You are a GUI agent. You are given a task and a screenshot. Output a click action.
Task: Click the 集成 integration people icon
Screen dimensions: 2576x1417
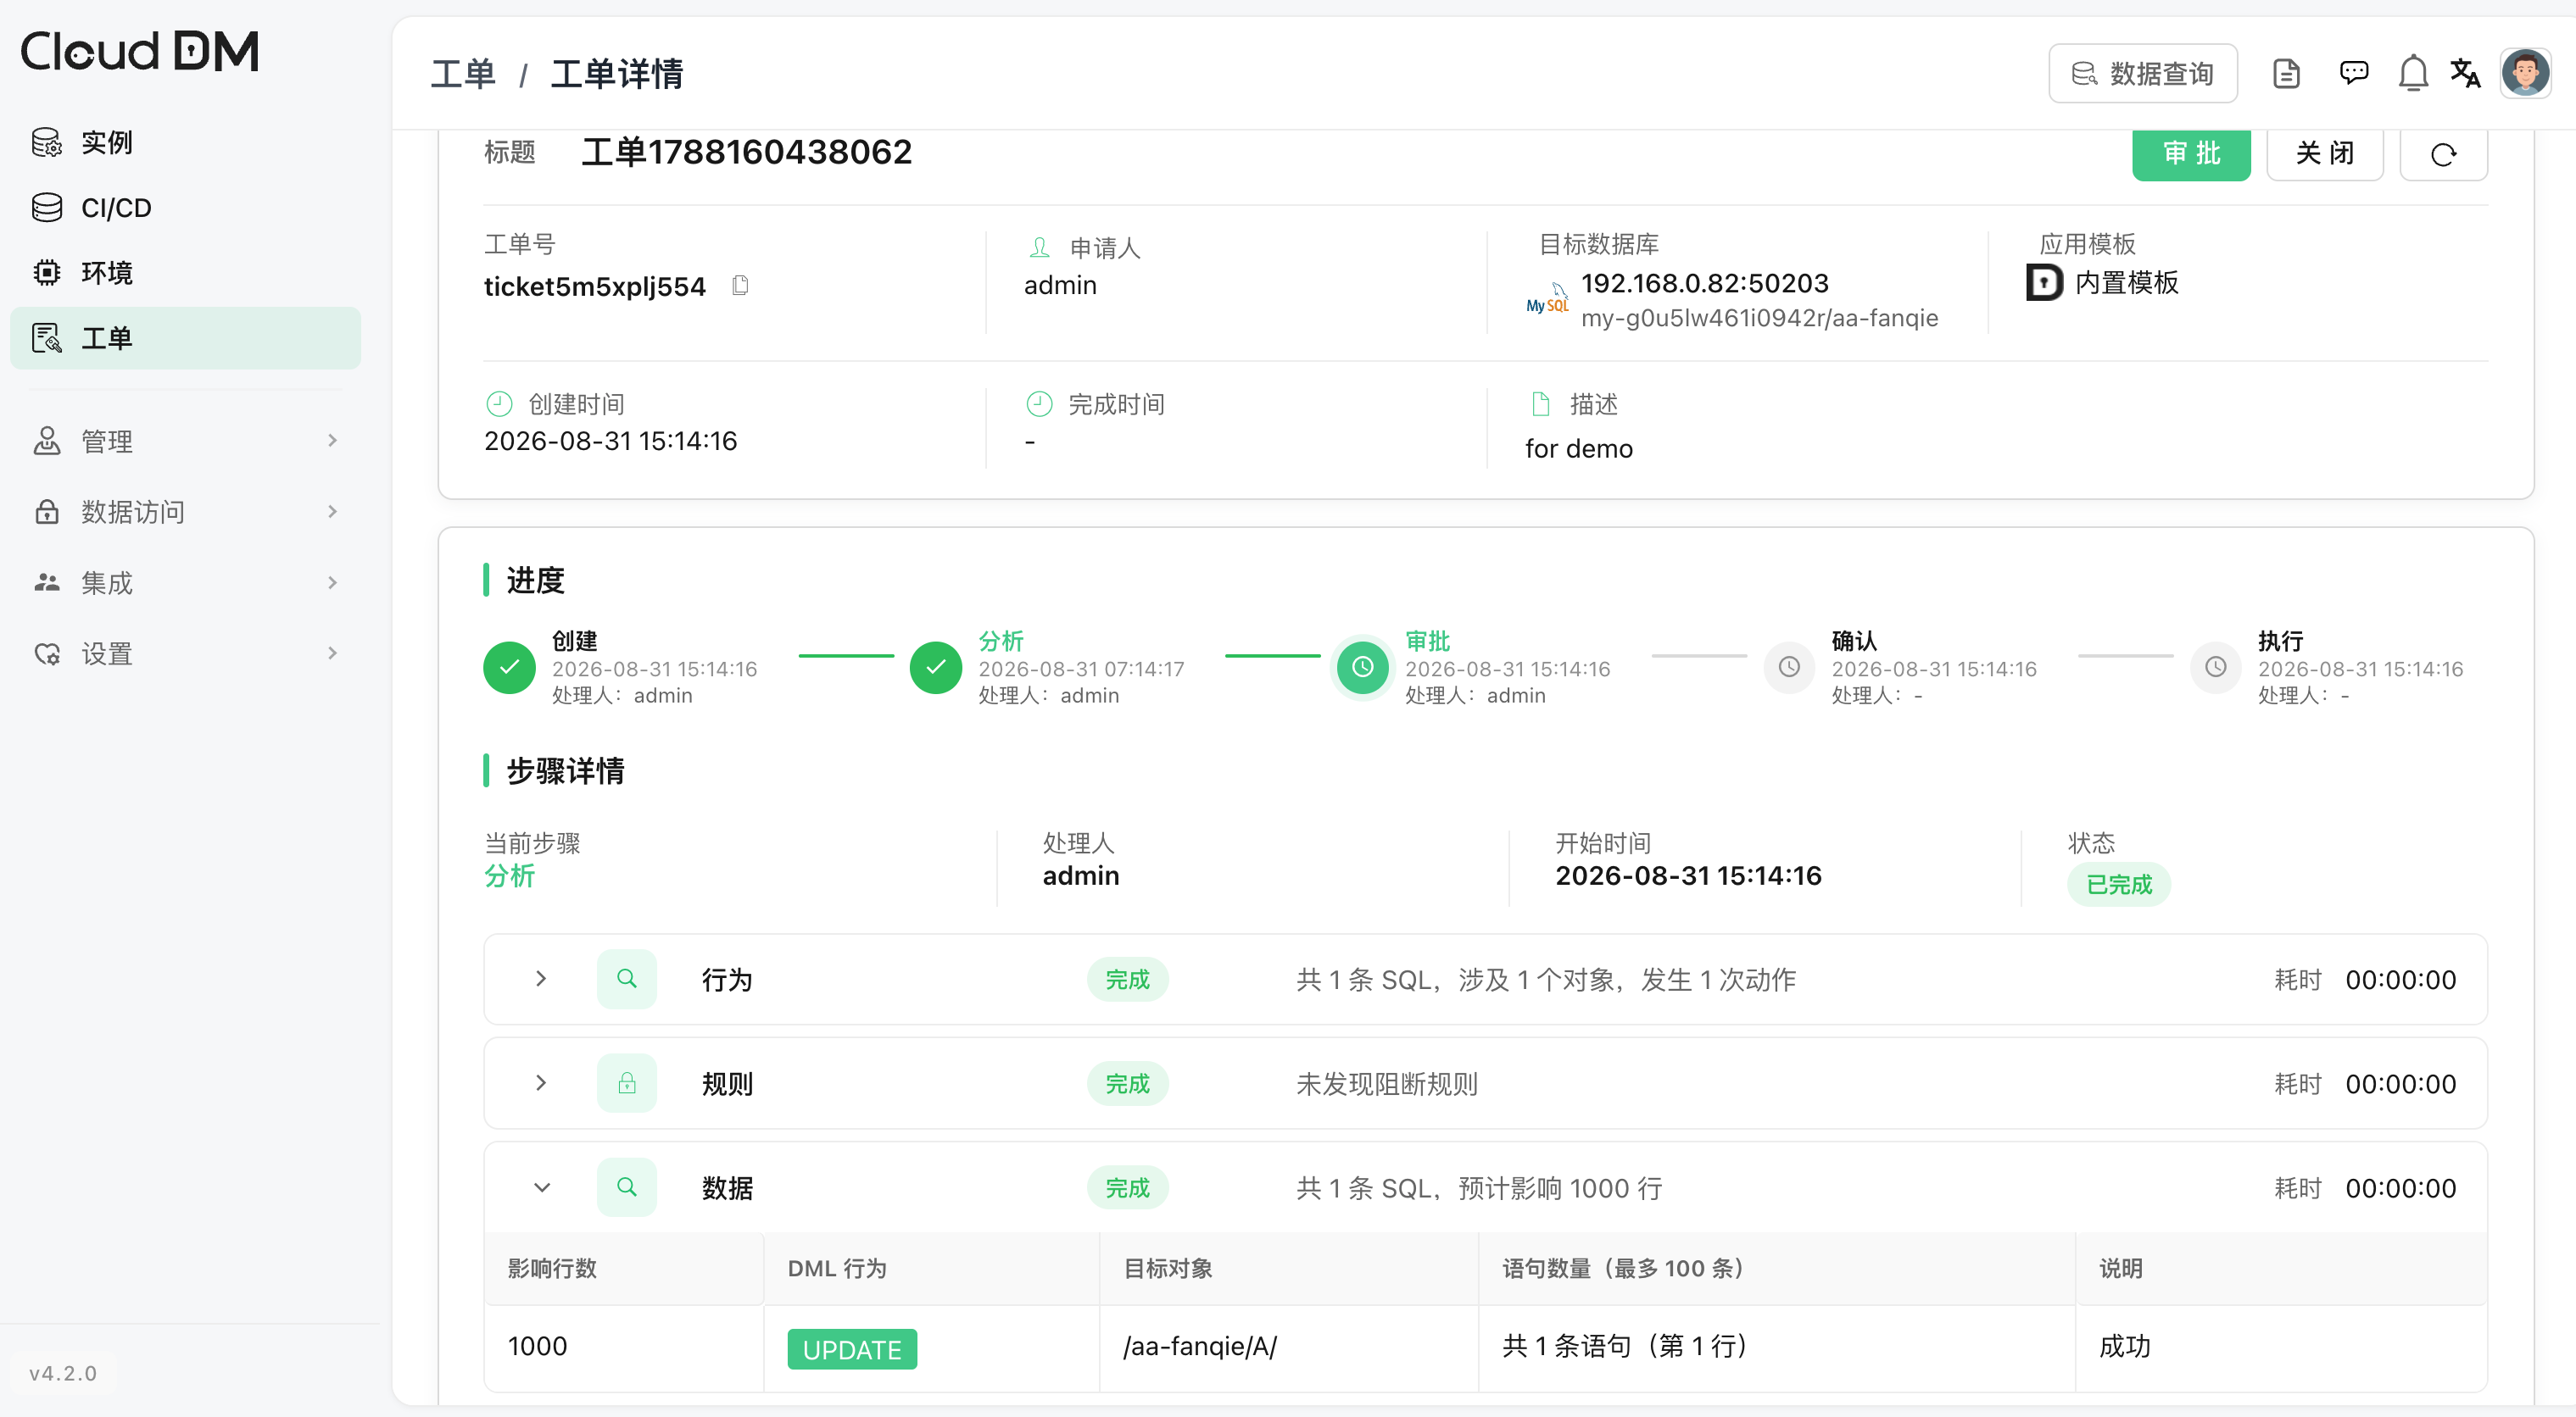[x=47, y=582]
